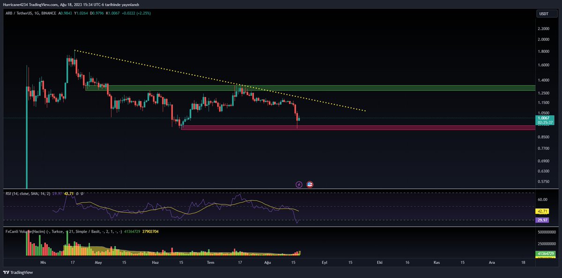Click the 1.4000 value on the right price scale
Image resolution: width=562 pixels, height=278 pixels.
543,80
